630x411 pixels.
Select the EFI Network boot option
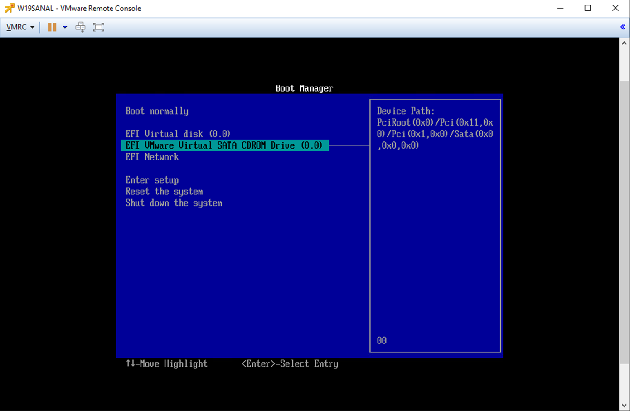tap(152, 157)
